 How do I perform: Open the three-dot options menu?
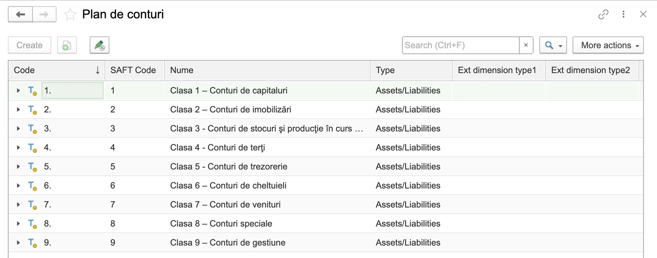pos(623,14)
